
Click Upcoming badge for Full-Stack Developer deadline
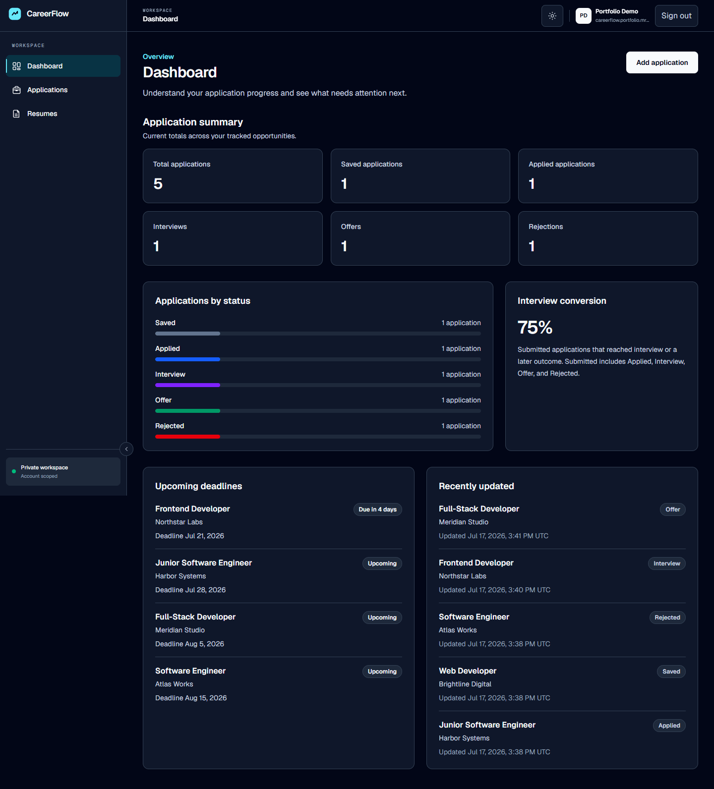[x=382, y=618]
